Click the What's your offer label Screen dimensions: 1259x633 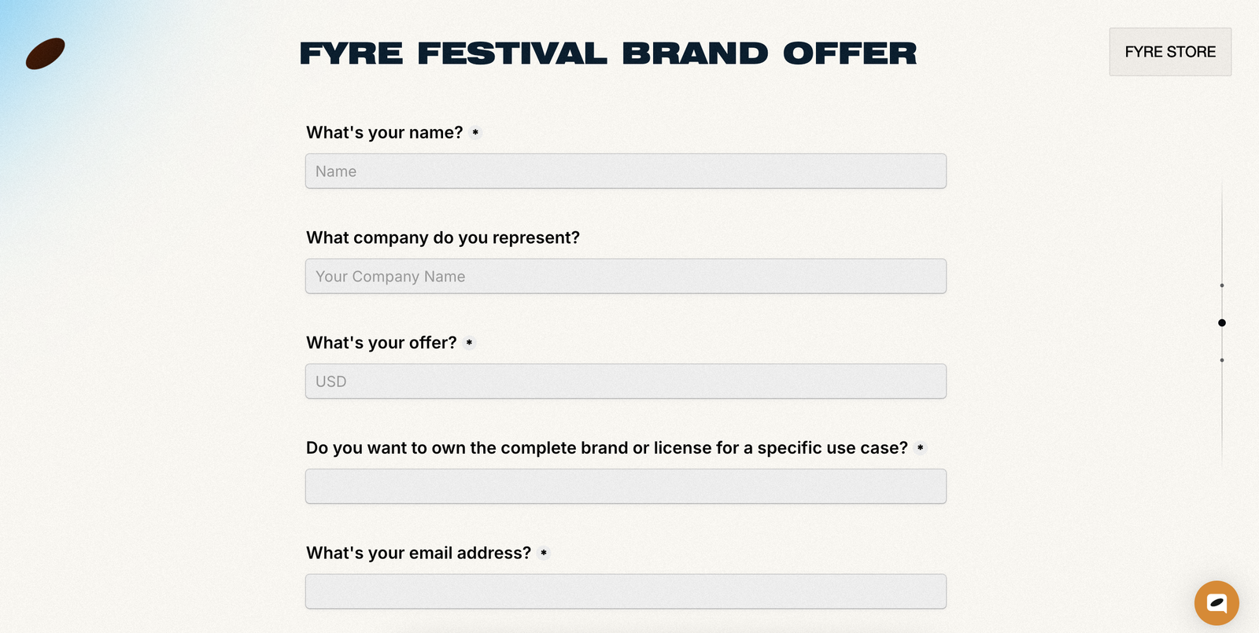coord(381,343)
